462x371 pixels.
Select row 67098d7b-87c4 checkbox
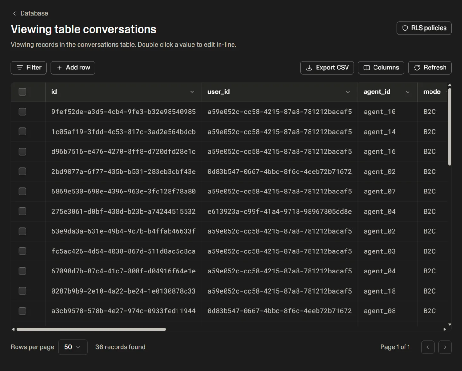pos(23,271)
